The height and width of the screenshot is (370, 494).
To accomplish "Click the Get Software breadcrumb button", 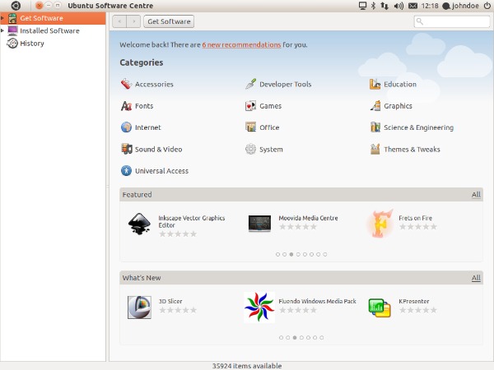I will (x=169, y=21).
